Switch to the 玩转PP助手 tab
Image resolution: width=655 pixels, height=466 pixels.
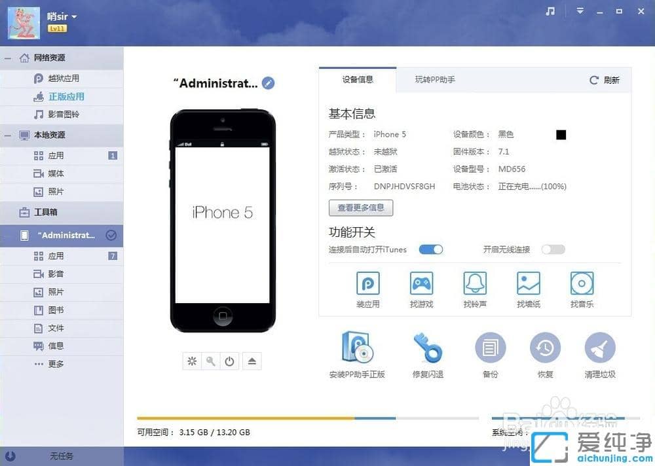[x=434, y=81]
